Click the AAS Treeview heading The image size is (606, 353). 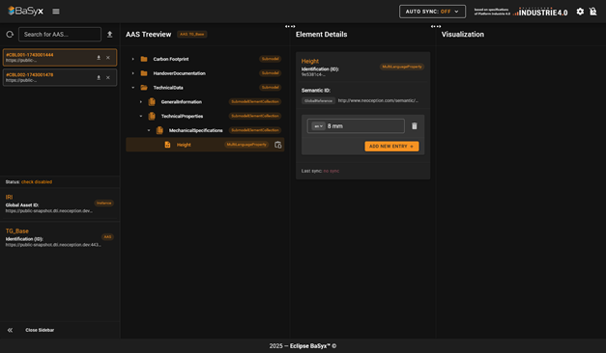pos(149,35)
